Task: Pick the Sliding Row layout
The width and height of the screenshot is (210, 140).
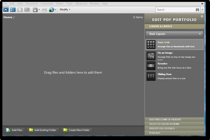Action: 175,76
